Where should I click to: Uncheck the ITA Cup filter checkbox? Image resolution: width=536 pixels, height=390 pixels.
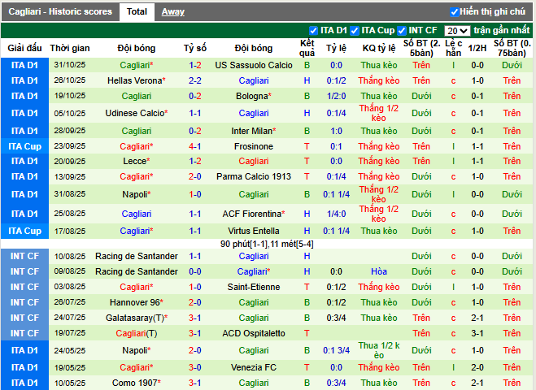coord(355,31)
